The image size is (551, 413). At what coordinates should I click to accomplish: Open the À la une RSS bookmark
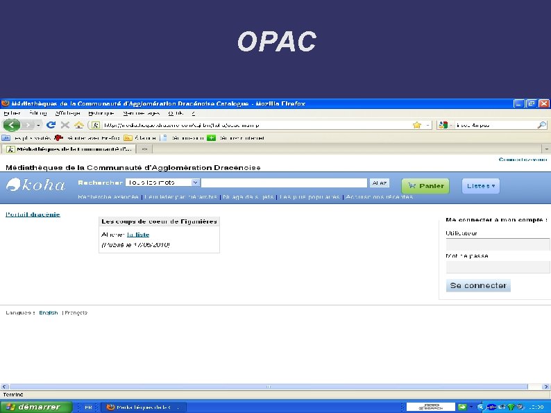140,138
